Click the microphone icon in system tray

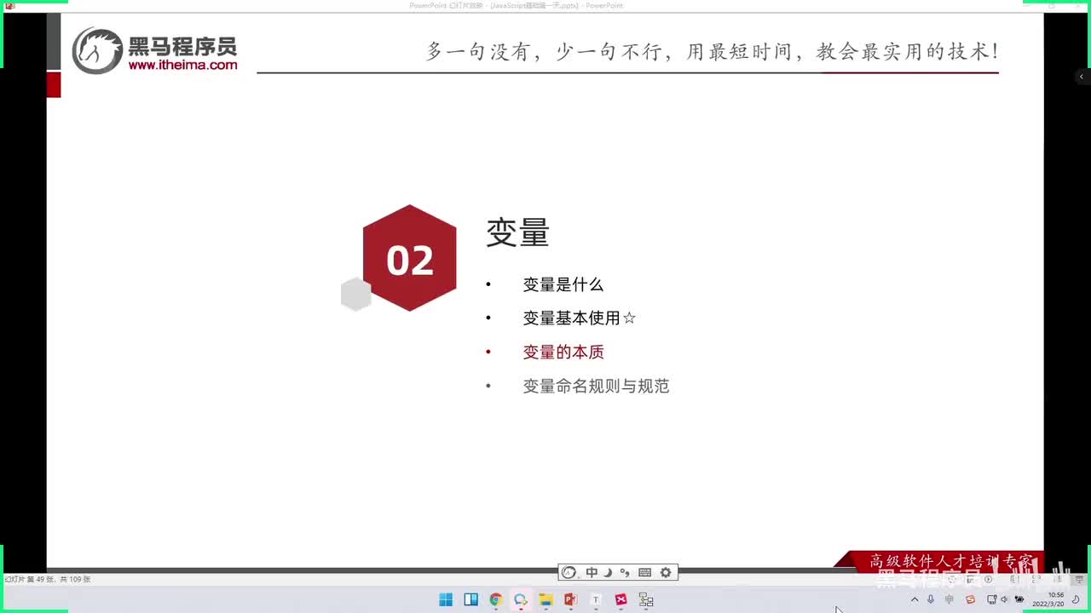pyautogui.click(x=931, y=599)
